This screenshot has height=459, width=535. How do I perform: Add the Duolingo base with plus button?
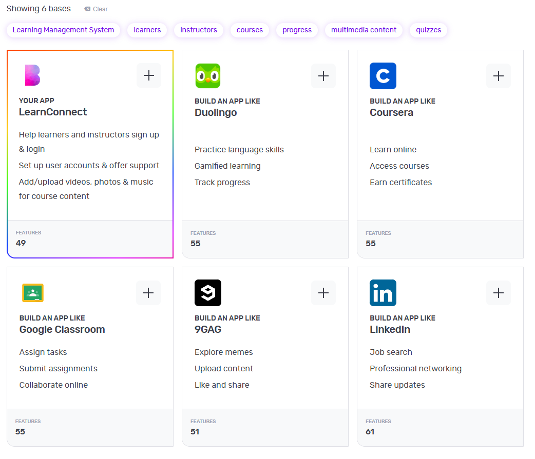323,76
